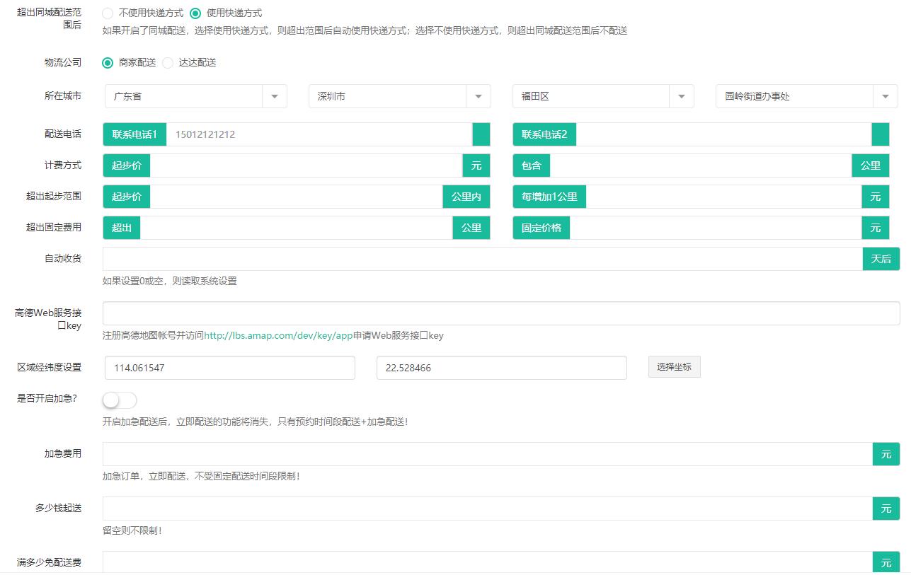Toggle the 是否开启加急 switch on

(x=119, y=400)
